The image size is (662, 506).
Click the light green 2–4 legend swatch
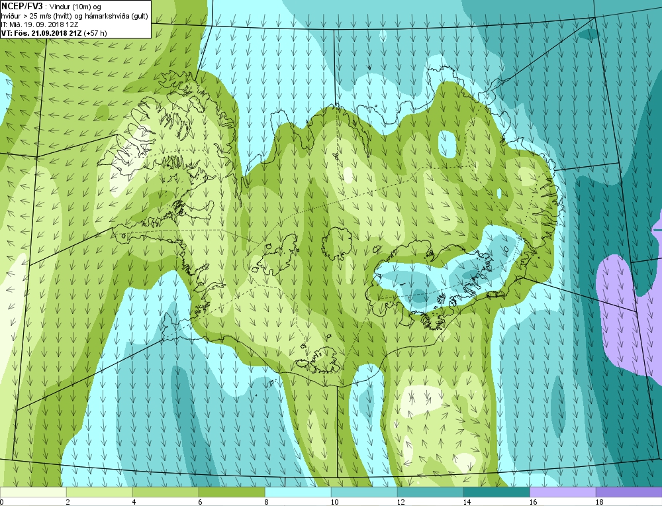(99, 492)
